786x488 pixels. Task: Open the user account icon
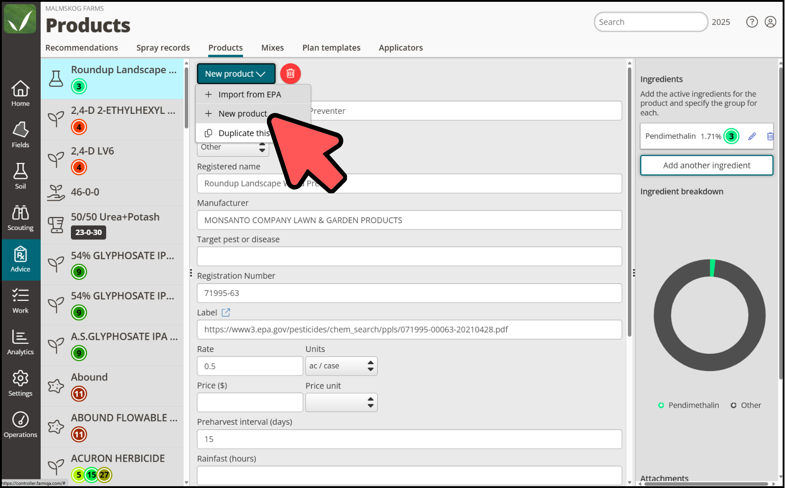pyautogui.click(x=770, y=22)
